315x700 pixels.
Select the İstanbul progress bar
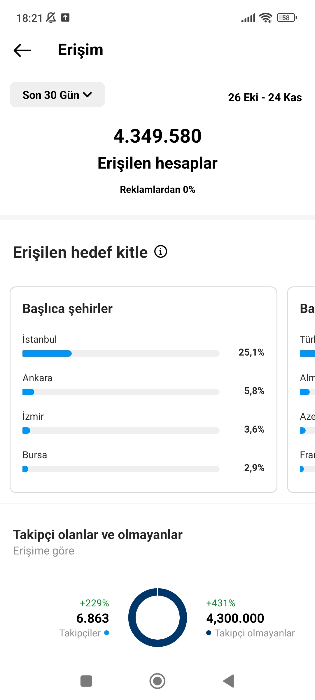[x=121, y=353]
